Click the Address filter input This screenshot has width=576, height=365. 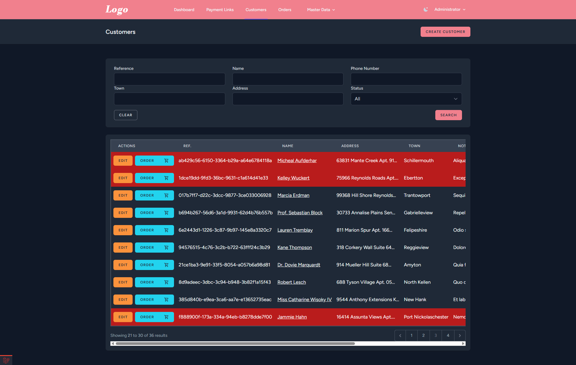[288, 99]
